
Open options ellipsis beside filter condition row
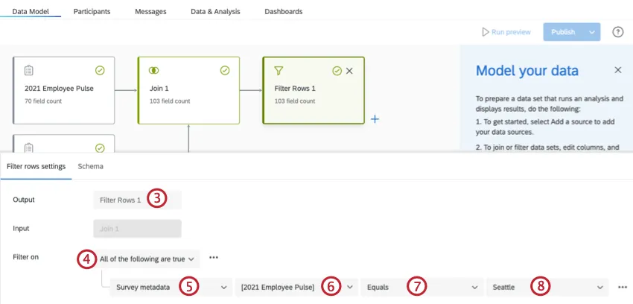622,287
